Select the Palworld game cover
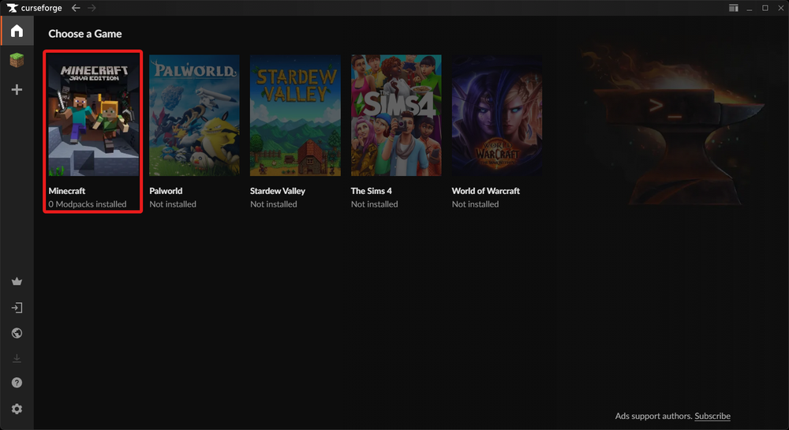The width and height of the screenshot is (789, 430). coord(194,115)
